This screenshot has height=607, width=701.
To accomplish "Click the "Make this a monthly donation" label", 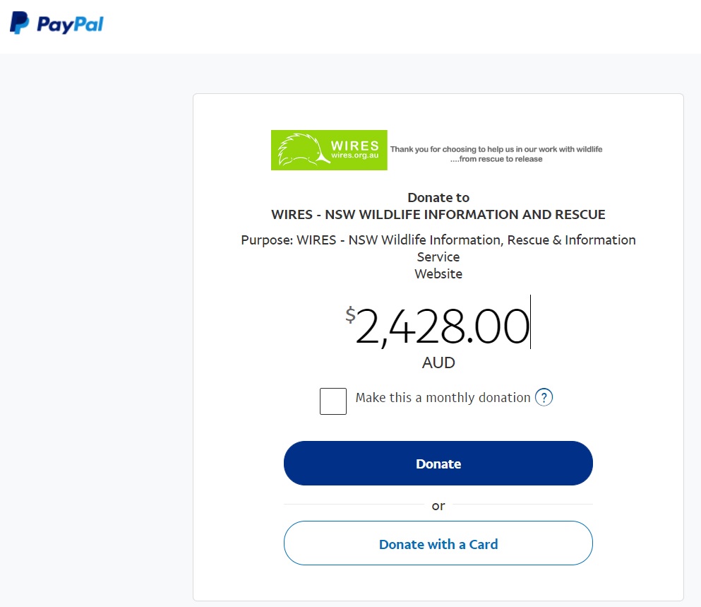I will tap(443, 398).
